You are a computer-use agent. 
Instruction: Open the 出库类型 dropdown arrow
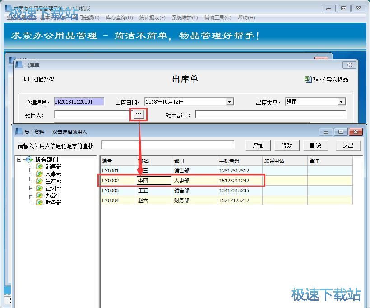point(341,102)
